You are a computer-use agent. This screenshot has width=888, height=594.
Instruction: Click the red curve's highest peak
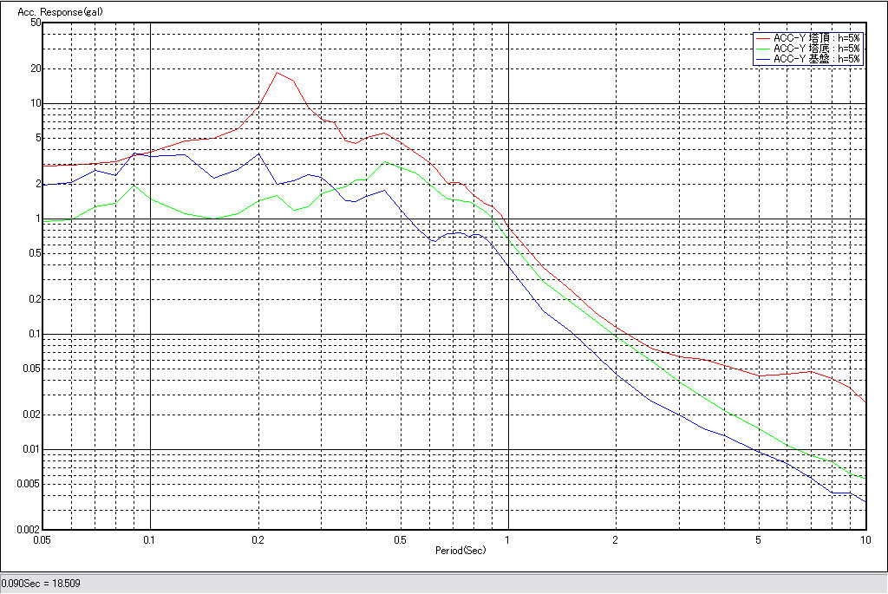pyautogui.click(x=277, y=73)
